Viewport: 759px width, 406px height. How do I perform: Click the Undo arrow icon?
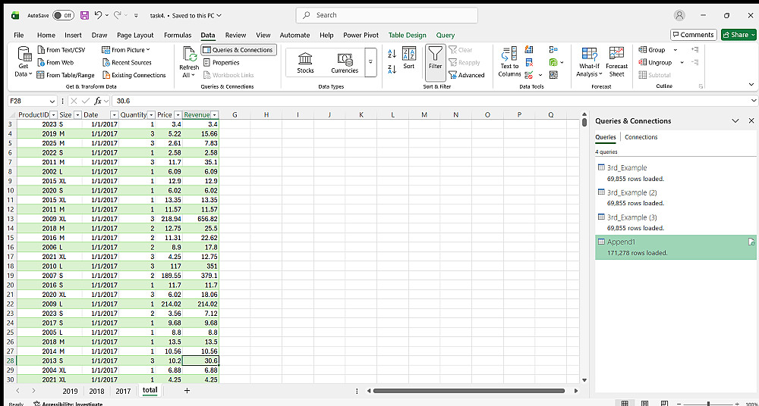[x=98, y=15]
